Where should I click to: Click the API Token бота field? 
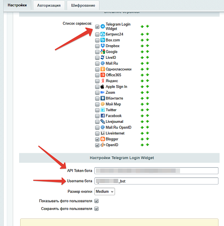point(156,171)
